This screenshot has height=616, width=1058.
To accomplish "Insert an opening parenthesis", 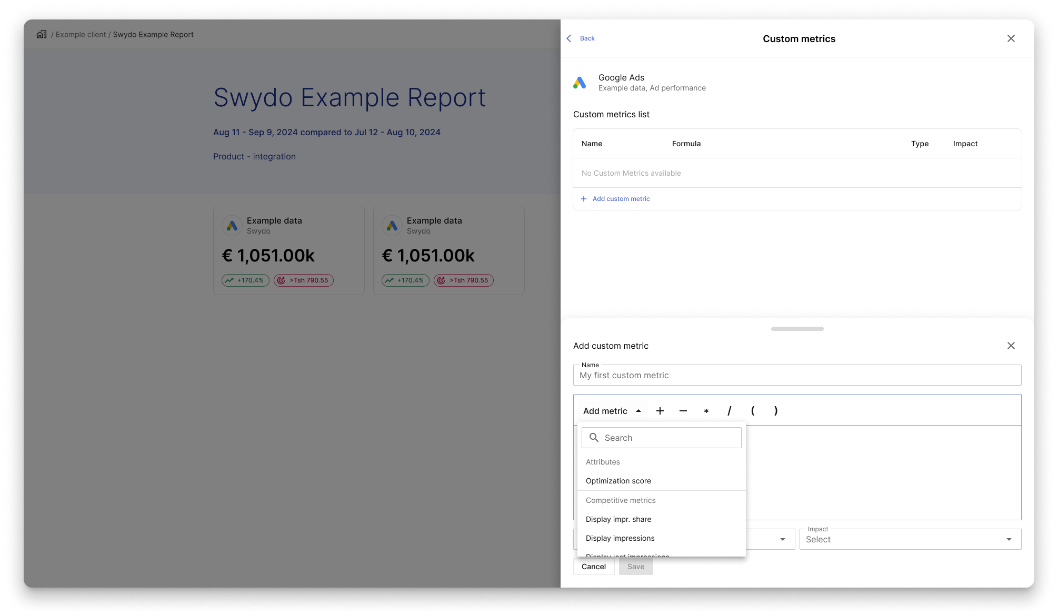I will coord(753,411).
